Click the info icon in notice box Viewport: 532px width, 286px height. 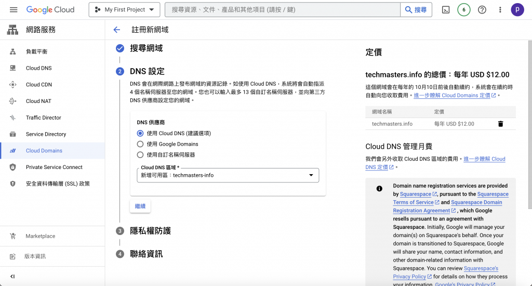pos(379,189)
